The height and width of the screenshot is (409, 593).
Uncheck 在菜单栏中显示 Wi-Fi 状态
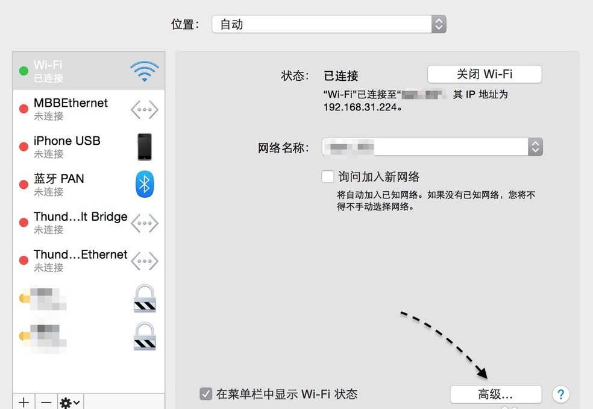[x=206, y=393]
